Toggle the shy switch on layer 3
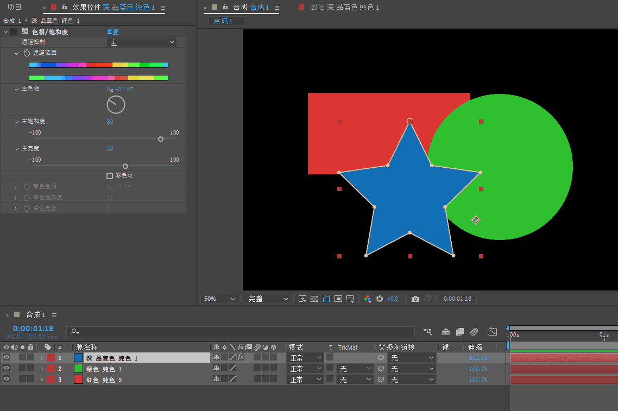Viewport: 618px width, 411px height. [216, 378]
